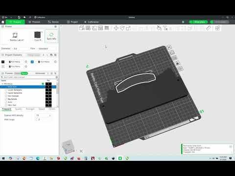Open the file menu hamburger icon
Screen dimensions: 235x176
pos(3,17)
